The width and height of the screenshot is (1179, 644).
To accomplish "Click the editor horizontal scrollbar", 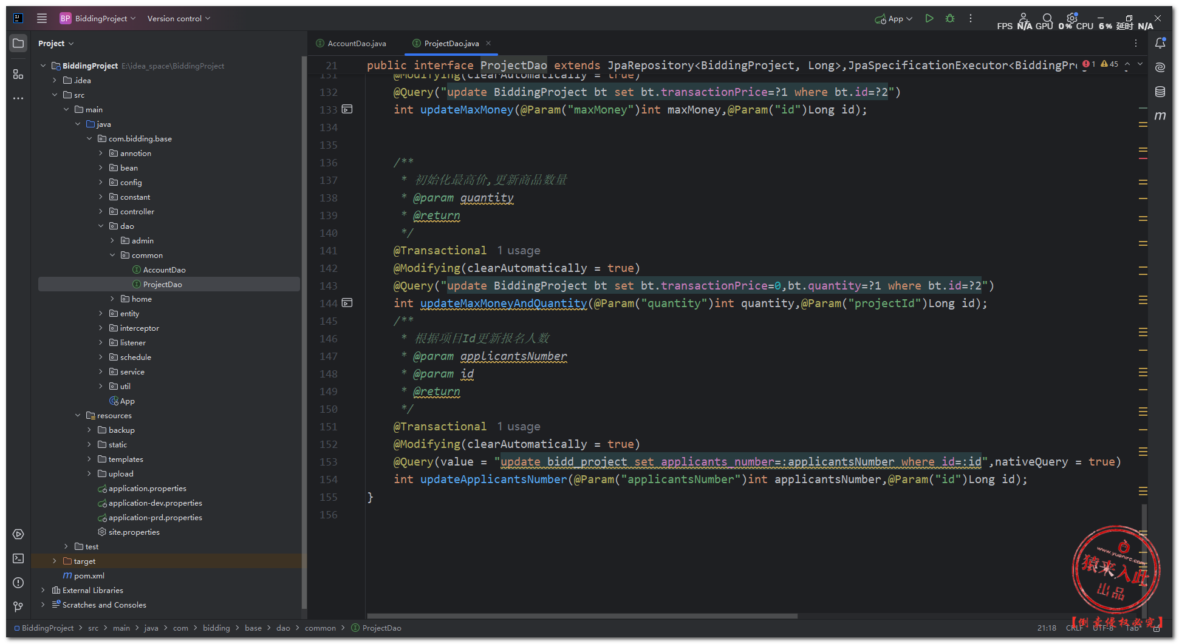I will (x=582, y=616).
